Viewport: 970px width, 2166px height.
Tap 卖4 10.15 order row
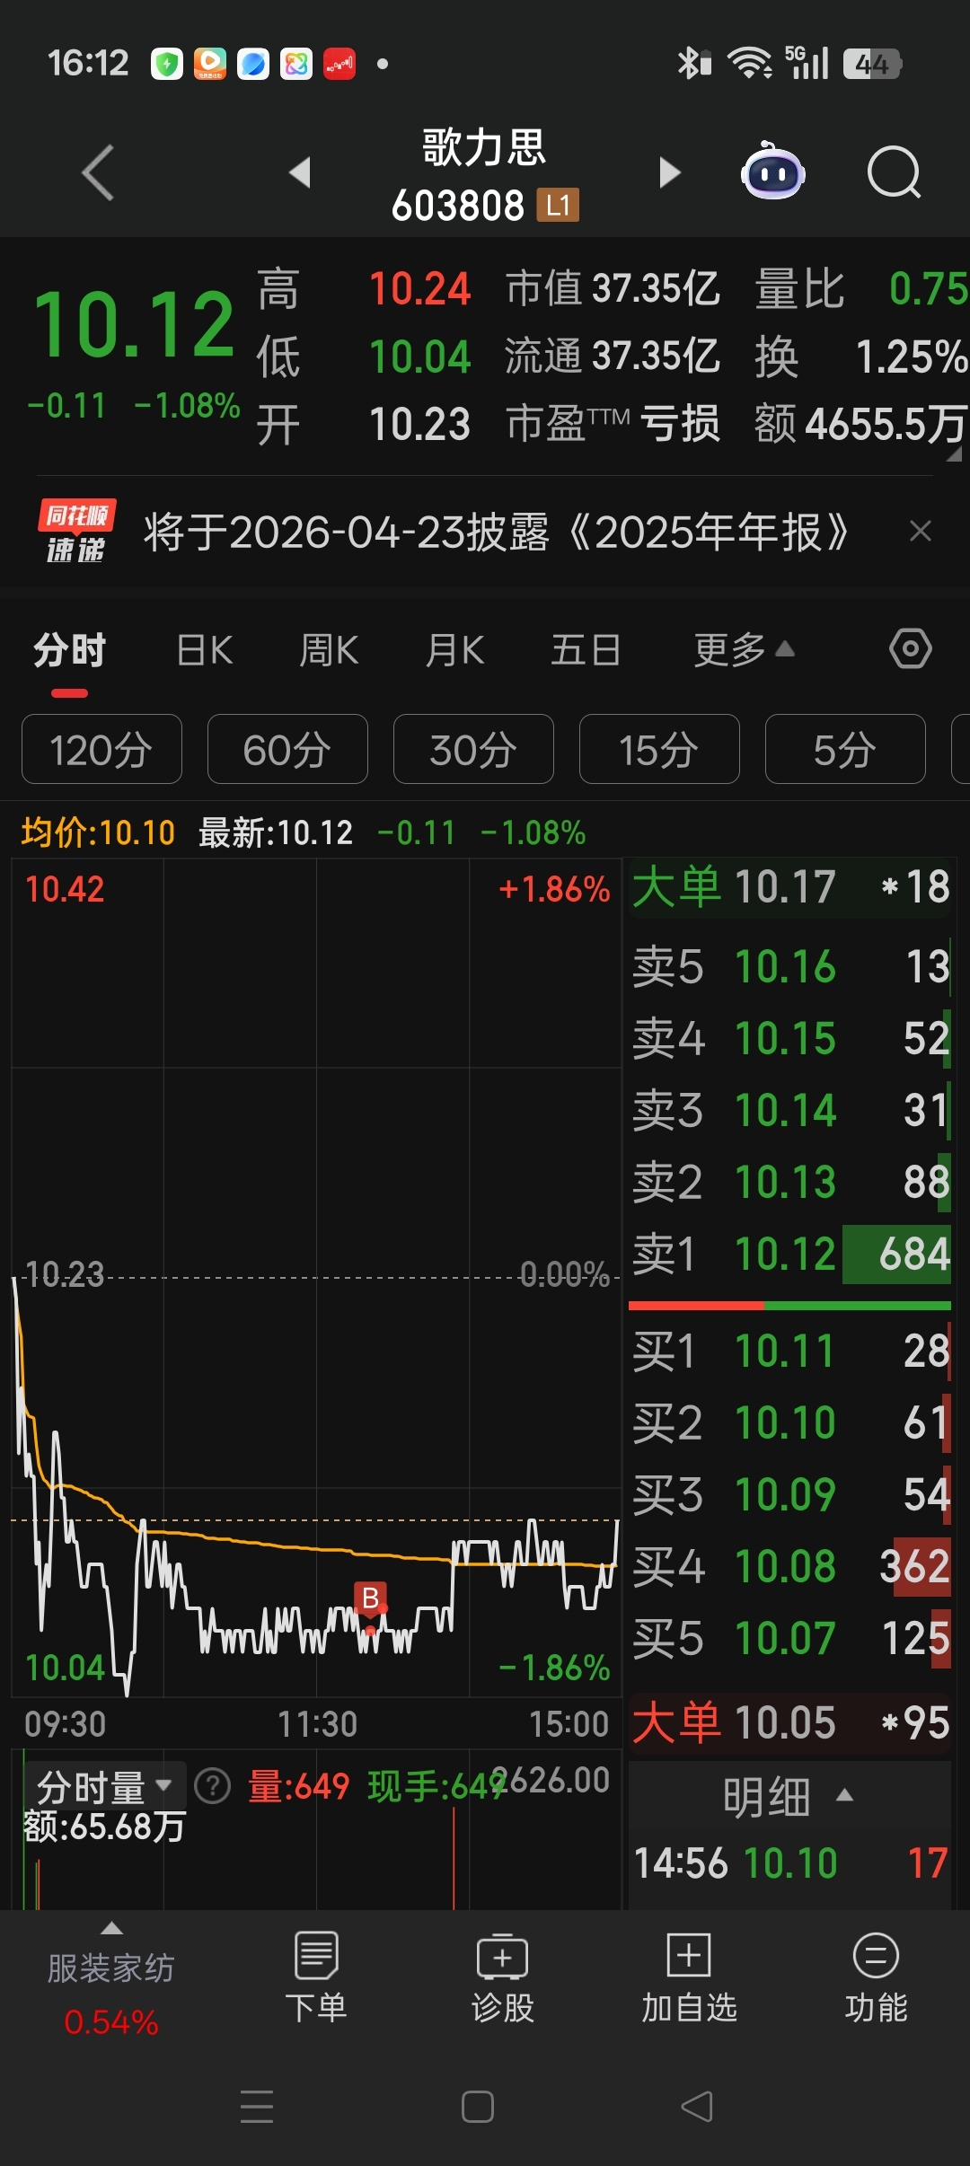click(790, 1038)
